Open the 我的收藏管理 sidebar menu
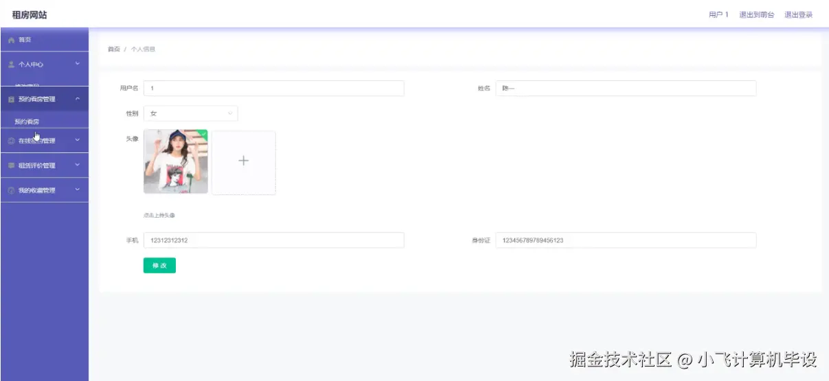Viewport: 829px width, 381px height. (44, 190)
